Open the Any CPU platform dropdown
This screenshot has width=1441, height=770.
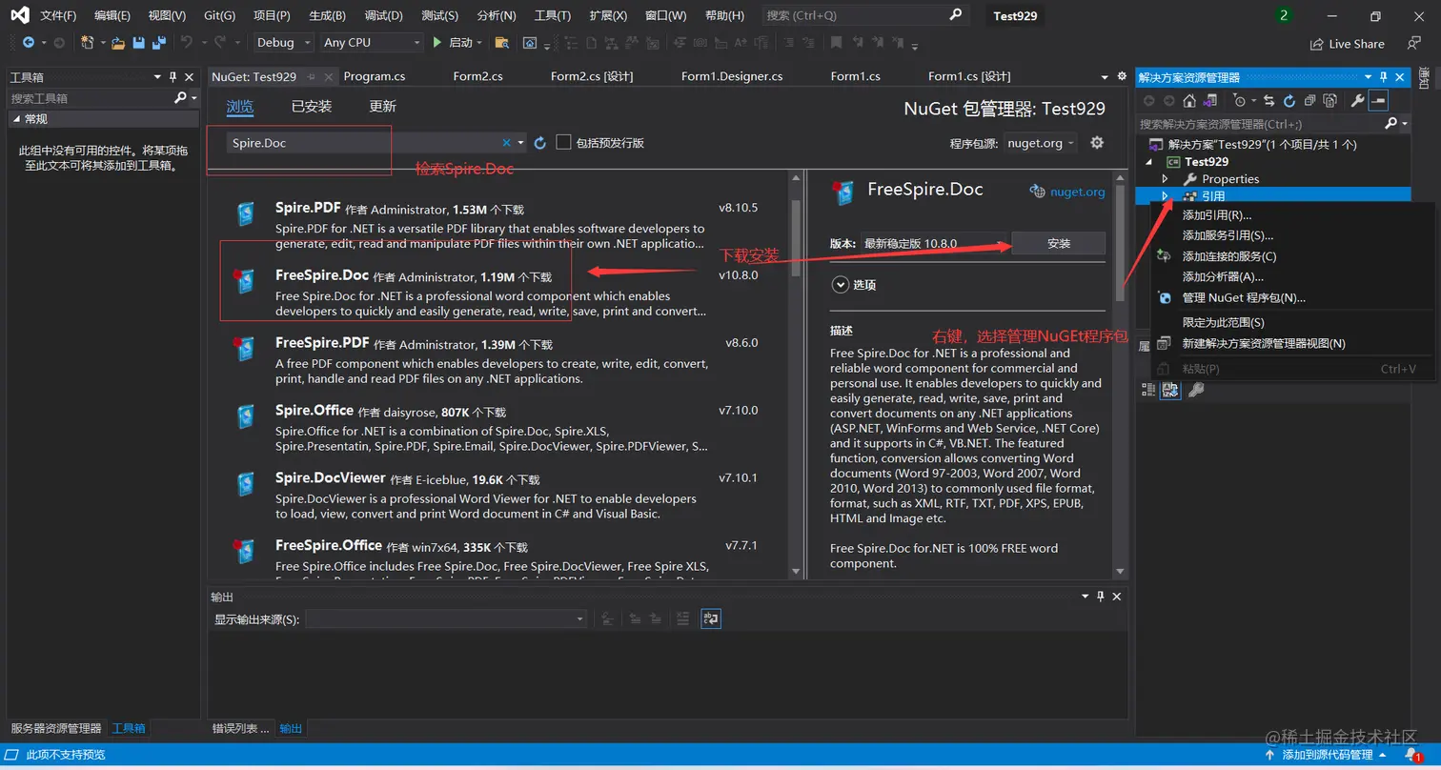point(371,43)
